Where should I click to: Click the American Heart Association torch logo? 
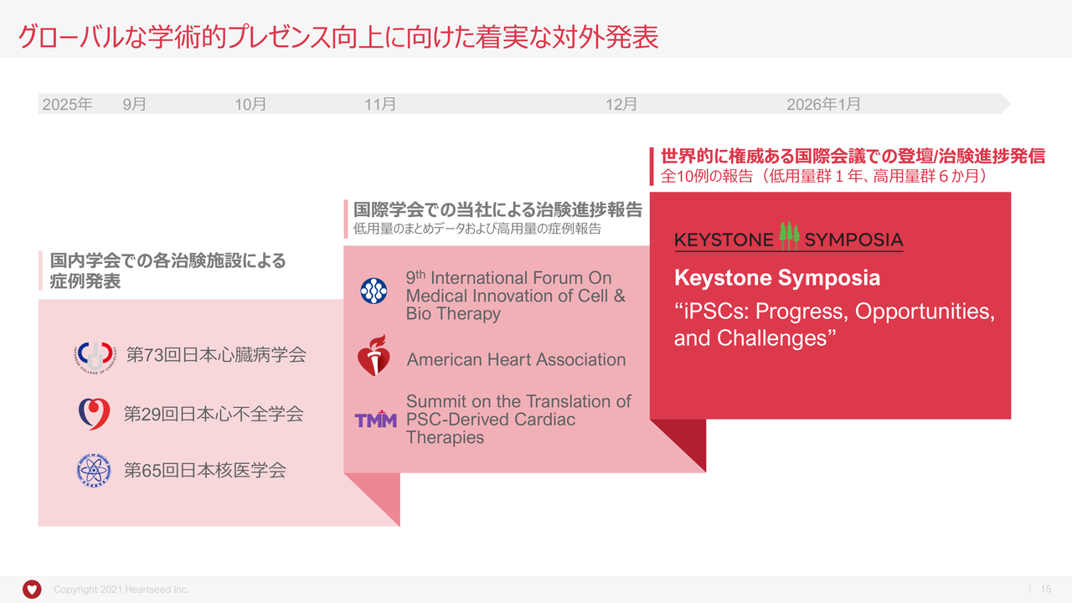point(374,356)
